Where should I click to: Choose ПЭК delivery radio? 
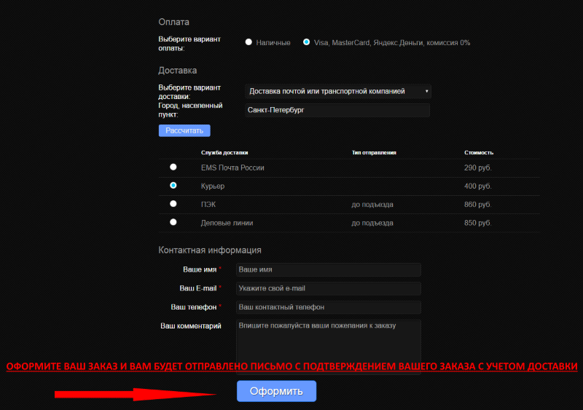pyautogui.click(x=173, y=204)
